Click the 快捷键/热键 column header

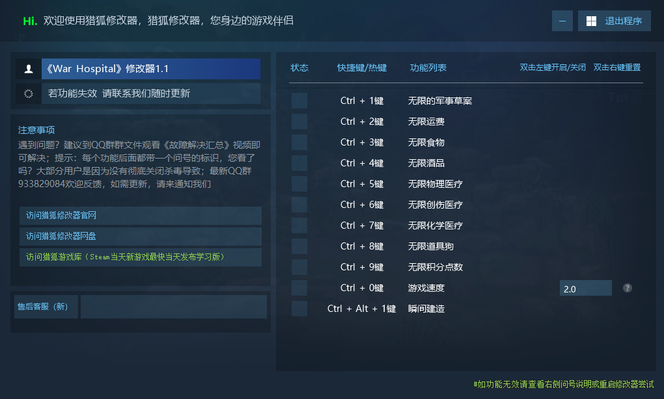pyautogui.click(x=362, y=68)
